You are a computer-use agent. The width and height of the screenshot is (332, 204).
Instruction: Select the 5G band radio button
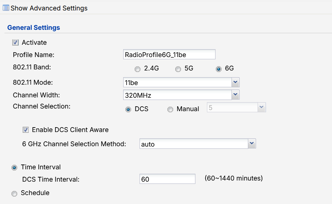[x=178, y=69]
